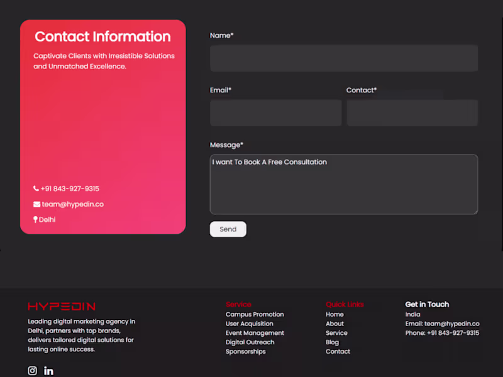Screen dimensions: 503x377
Task: Click the 'Captivate Clients' tagline text
Action: [104, 61]
